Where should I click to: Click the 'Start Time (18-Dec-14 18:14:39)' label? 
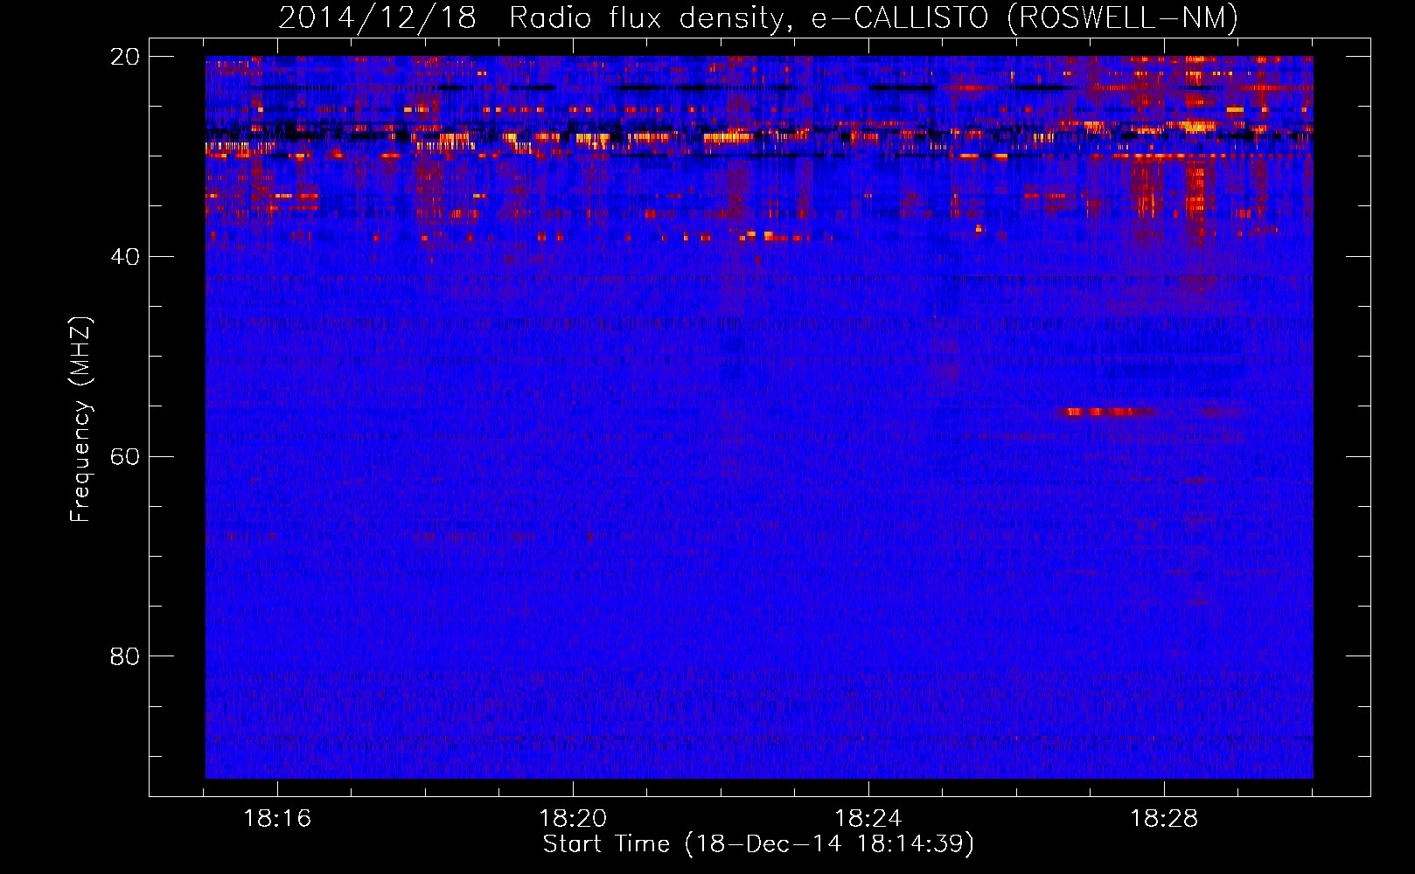pyautogui.click(x=758, y=844)
